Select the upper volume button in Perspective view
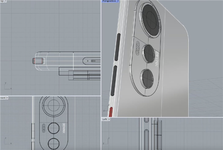 click(x=118, y=47)
